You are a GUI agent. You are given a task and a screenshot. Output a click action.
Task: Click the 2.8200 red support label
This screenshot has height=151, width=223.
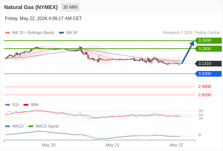tap(204, 95)
